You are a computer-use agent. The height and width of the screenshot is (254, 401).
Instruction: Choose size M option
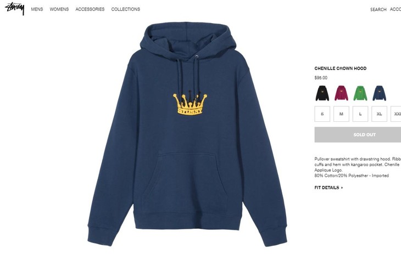click(341, 114)
